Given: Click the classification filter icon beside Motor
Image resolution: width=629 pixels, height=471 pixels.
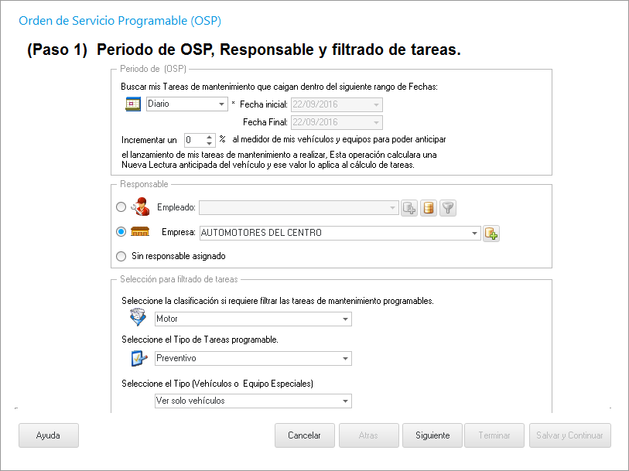Looking at the screenshot, I should pos(138,318).
